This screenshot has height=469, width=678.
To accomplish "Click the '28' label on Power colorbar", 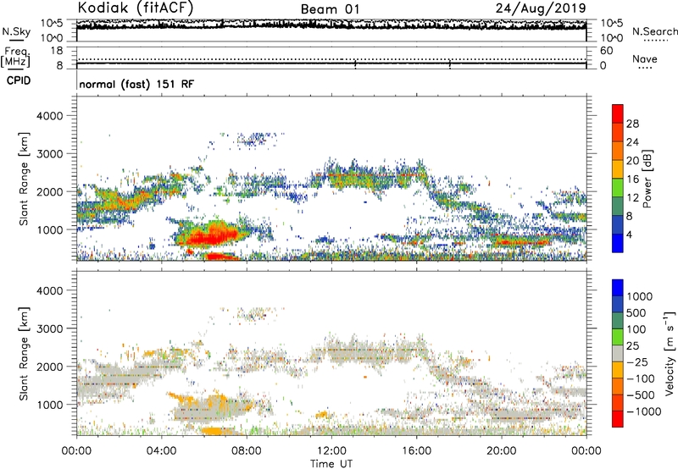I will (x=632, y=124).
